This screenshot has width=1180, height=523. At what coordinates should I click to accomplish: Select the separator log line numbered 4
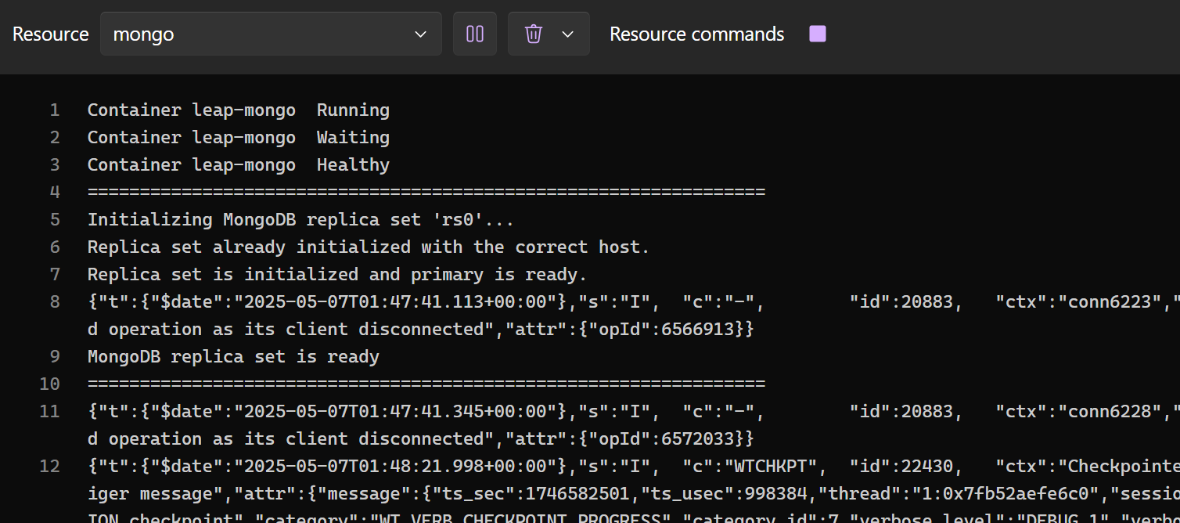(426, 192)
